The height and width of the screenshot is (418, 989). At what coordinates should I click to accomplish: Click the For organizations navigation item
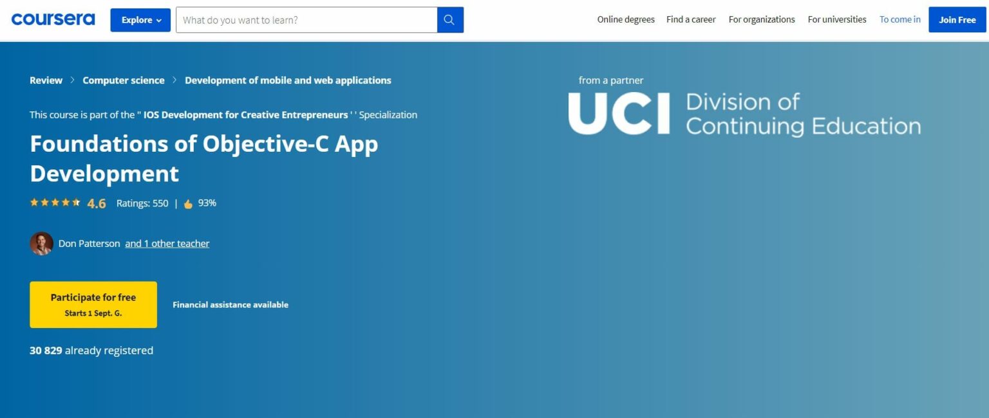click(762, 19)
